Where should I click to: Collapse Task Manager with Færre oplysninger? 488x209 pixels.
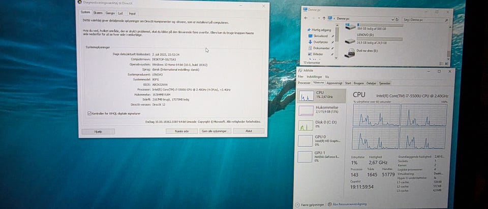click(312, 204)
